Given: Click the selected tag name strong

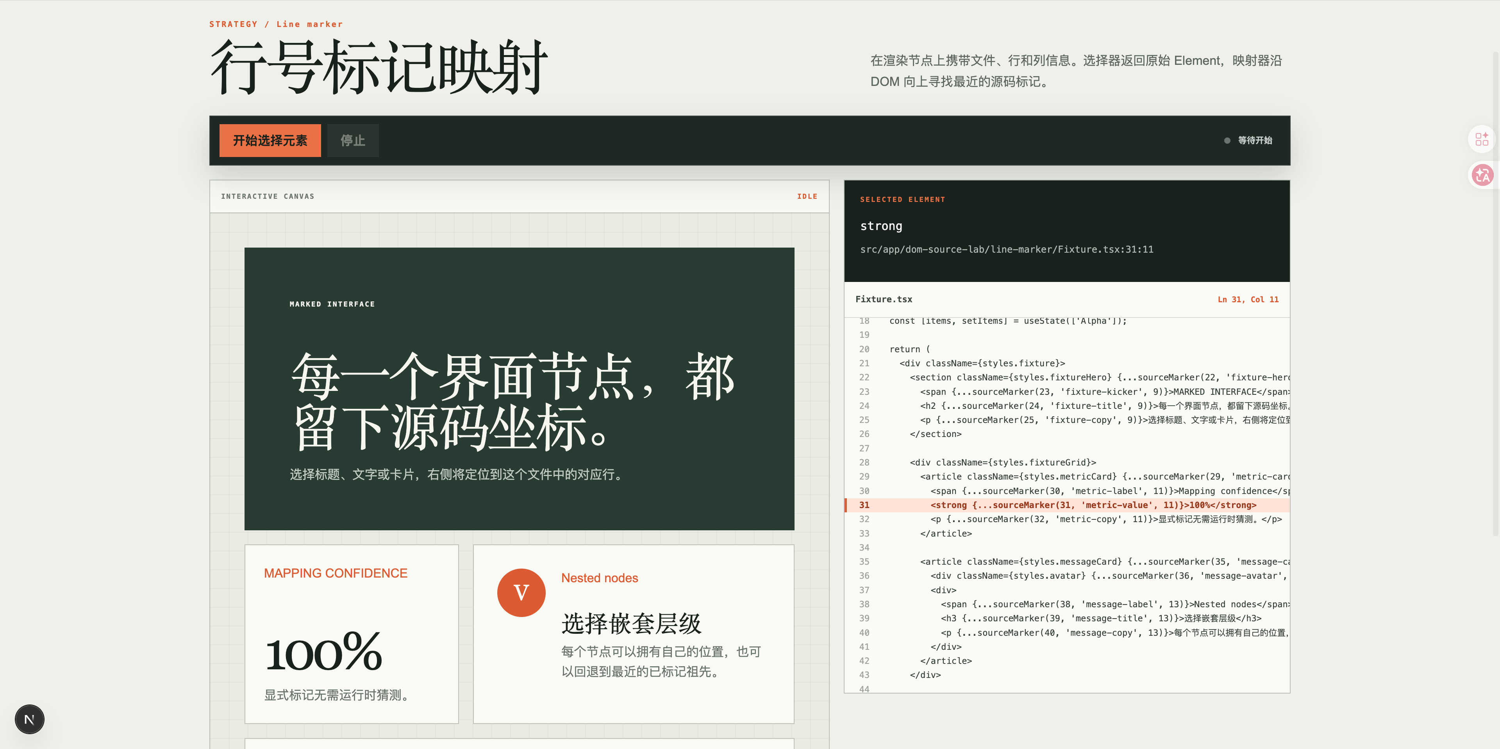Looking at the screenshot, I should (881, 226).
